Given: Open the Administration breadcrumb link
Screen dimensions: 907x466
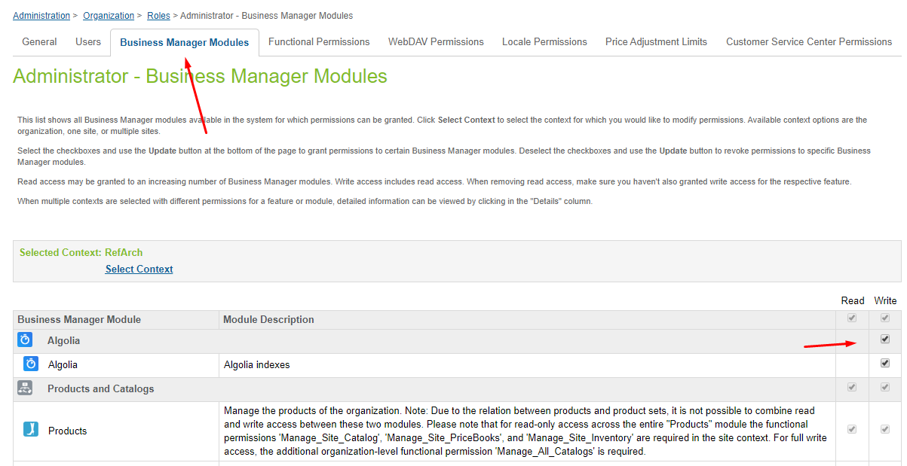Looking at the screenshot, I should [41, 15].
